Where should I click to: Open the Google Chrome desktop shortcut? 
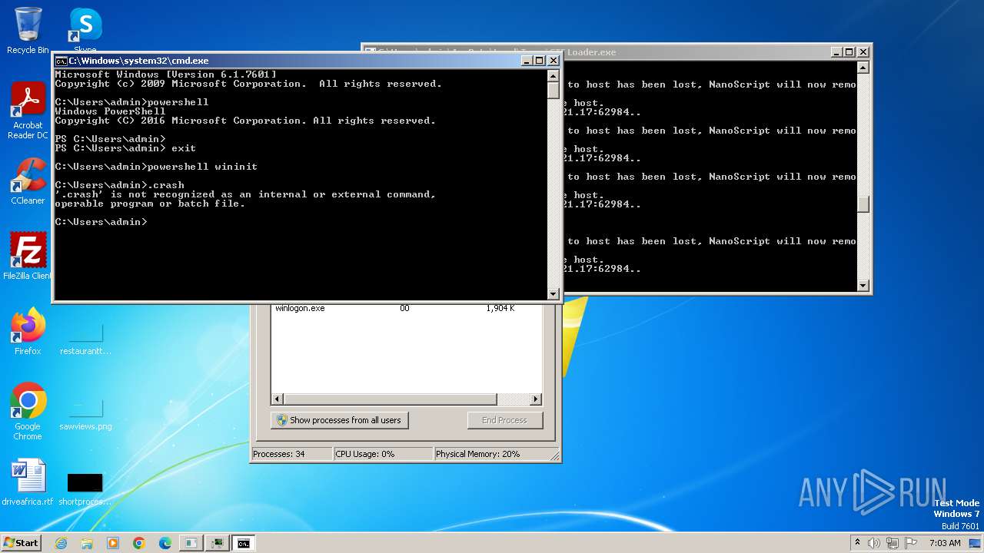pyautogui.click(x=28, y=412)
